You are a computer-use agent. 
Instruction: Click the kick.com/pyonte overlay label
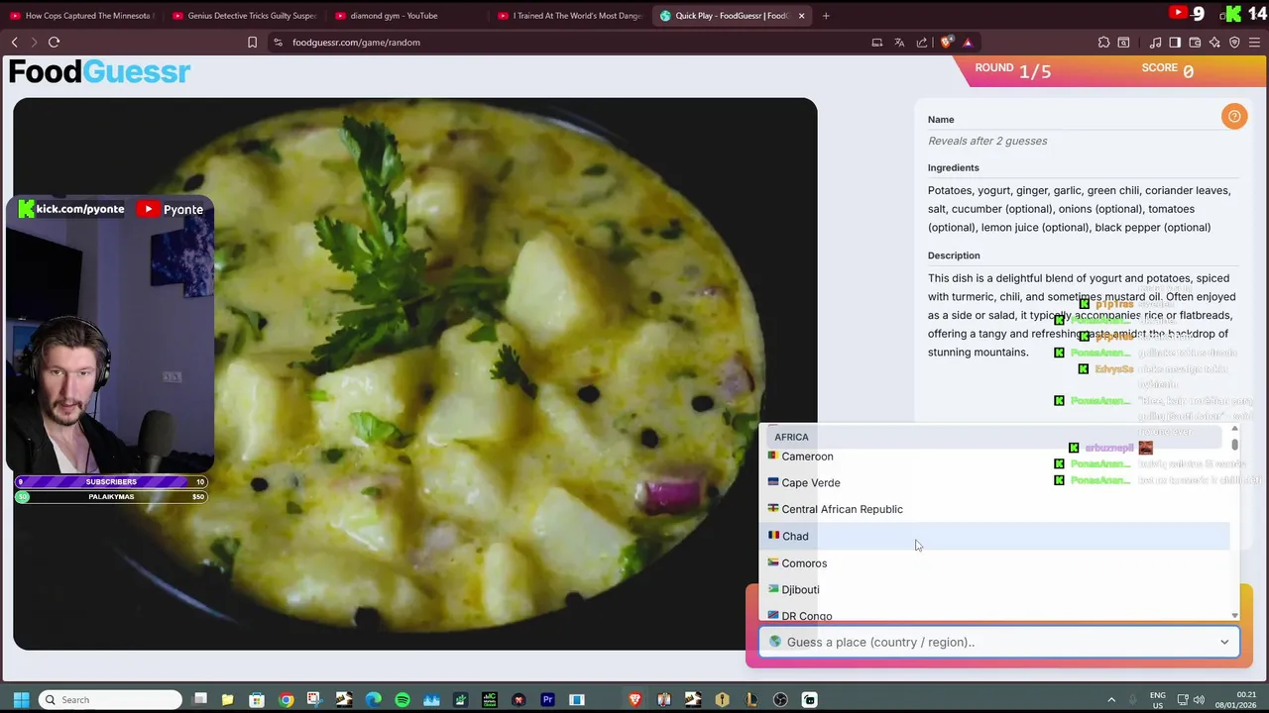70,210
